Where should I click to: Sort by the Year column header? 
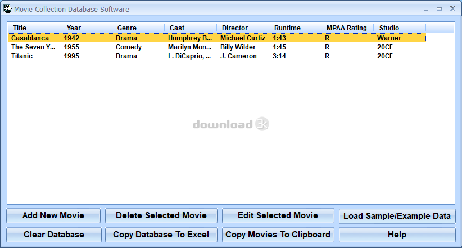pos(86,28)
